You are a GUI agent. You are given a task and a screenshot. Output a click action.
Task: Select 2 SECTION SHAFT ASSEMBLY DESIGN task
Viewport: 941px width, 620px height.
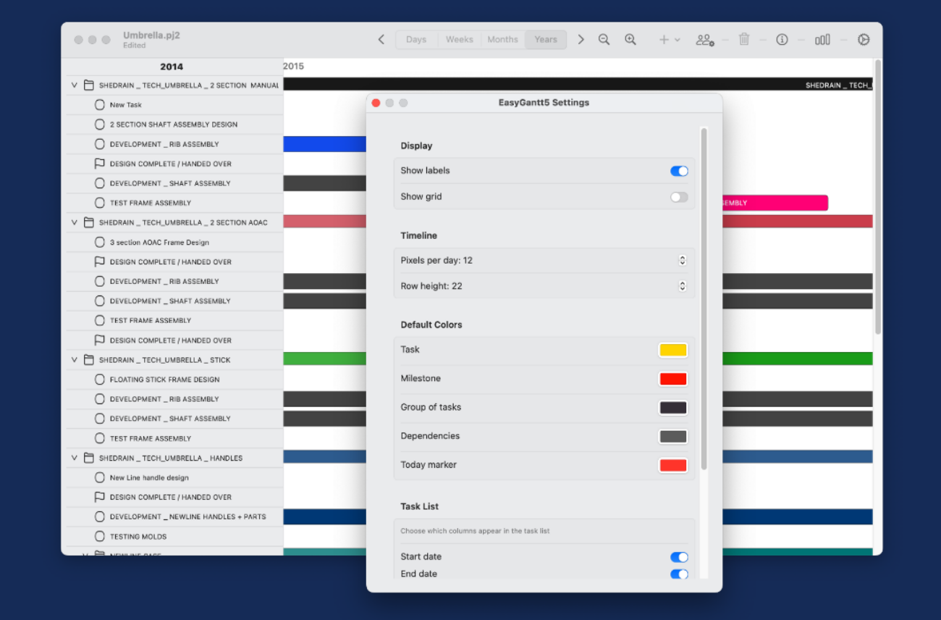coord(174,125)
